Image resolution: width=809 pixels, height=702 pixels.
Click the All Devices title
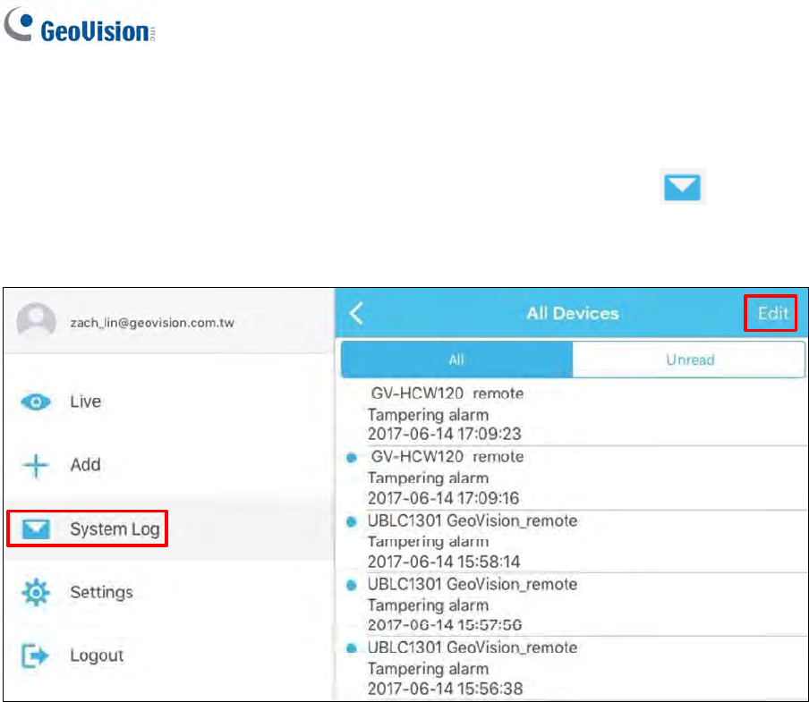pos(572,313)
